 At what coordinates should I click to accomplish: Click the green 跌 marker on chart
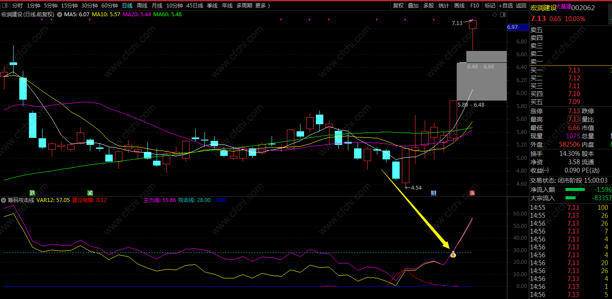pyautogui.click(x=32, y=193)
